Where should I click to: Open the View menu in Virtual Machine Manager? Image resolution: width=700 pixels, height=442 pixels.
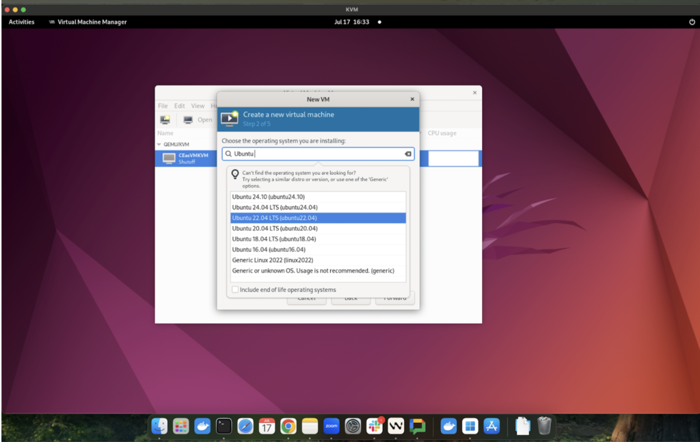(198, 106)
